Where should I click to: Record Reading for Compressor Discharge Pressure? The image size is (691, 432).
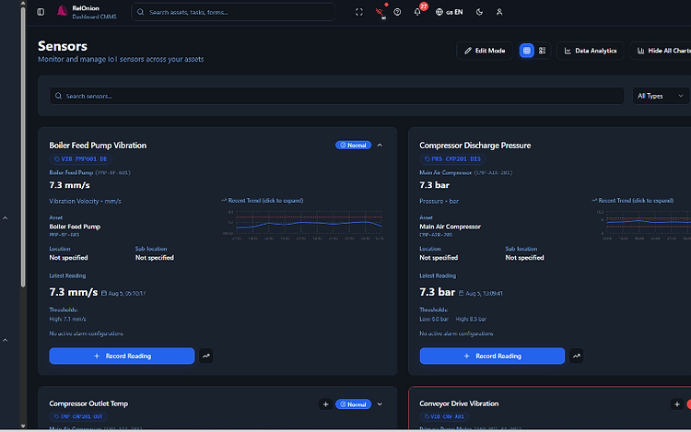(x=492, y=356)
